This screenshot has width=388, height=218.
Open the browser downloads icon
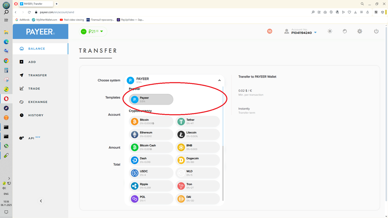pyautogui.click(x=355, y=12)
